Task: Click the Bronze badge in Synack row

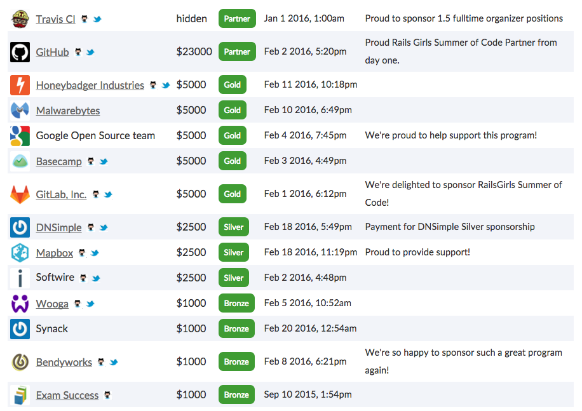Action: tap(236, 328)
